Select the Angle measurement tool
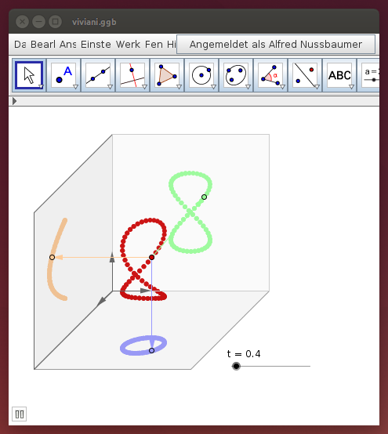Image resolution: width=388 pixels, height=434 pixels. pos(270,75)
